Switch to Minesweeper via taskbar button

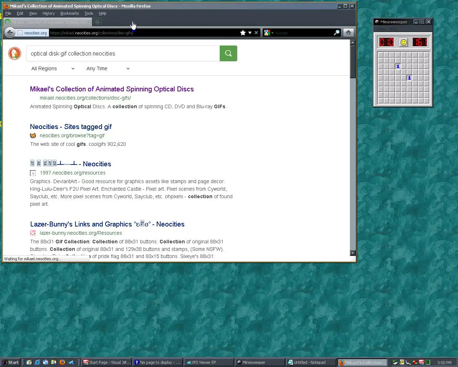260,362
